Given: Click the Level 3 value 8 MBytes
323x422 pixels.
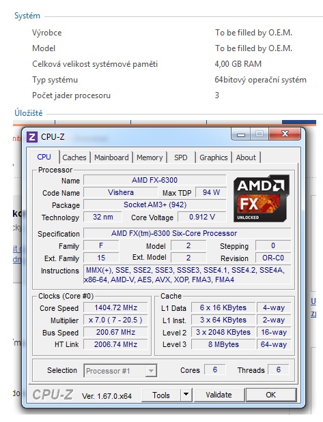Looking at the screenshot, I should (223, 344).
